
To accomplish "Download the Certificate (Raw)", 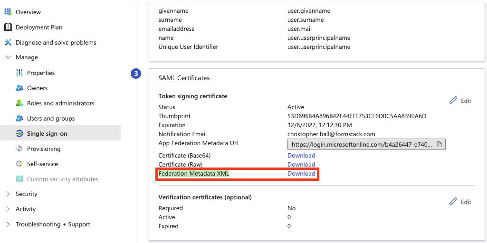I will (x=301, y=165).
